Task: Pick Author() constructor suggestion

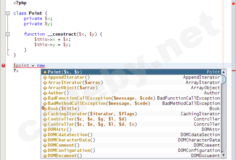Action: 131,93
